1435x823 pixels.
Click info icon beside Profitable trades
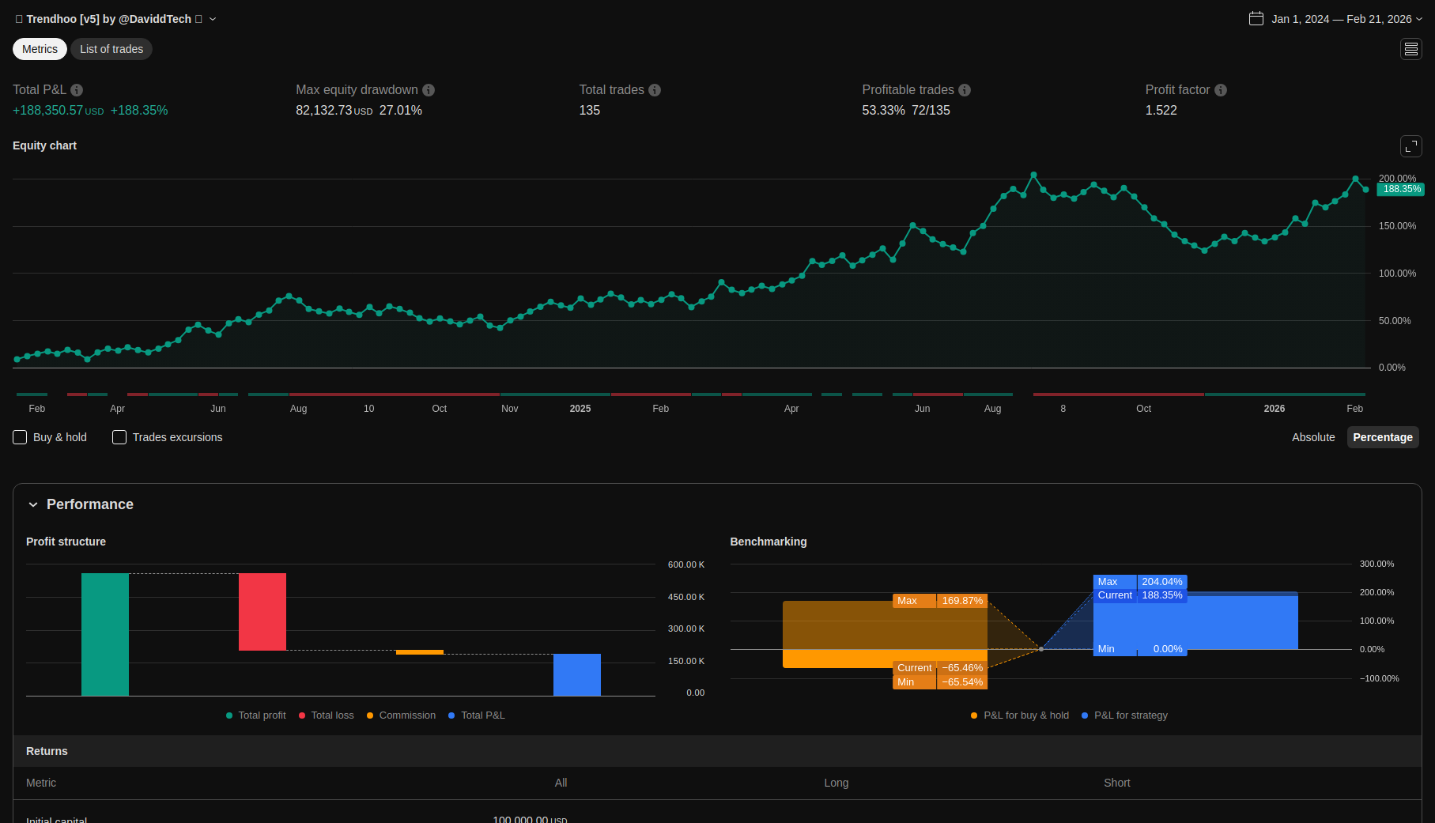[965, 90]
